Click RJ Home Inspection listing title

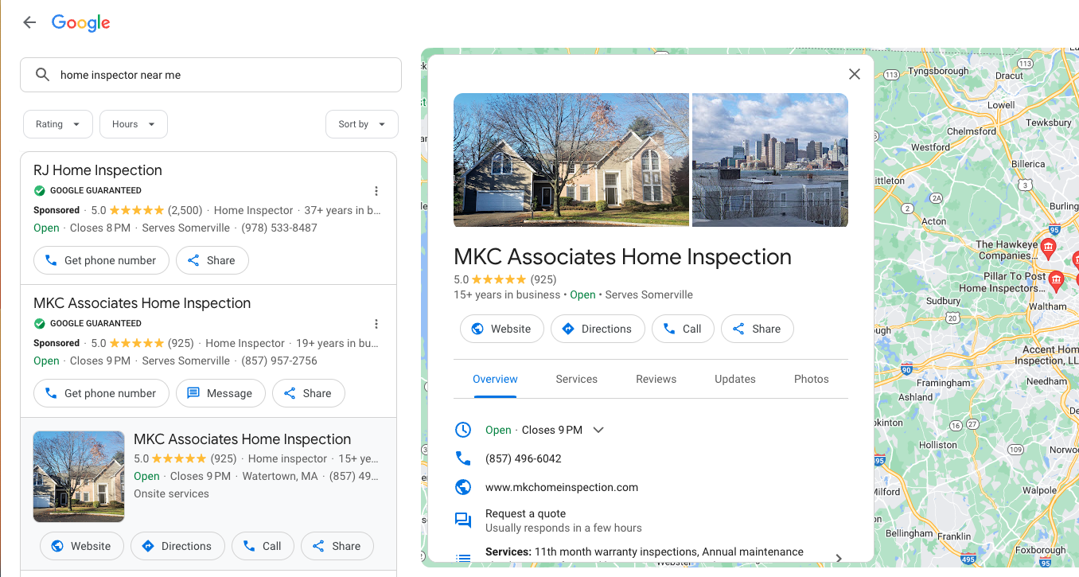point(98,170)
